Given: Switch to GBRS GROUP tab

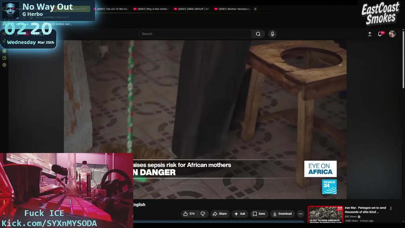Looking at the screenshot, I should [x=192, y=9].
